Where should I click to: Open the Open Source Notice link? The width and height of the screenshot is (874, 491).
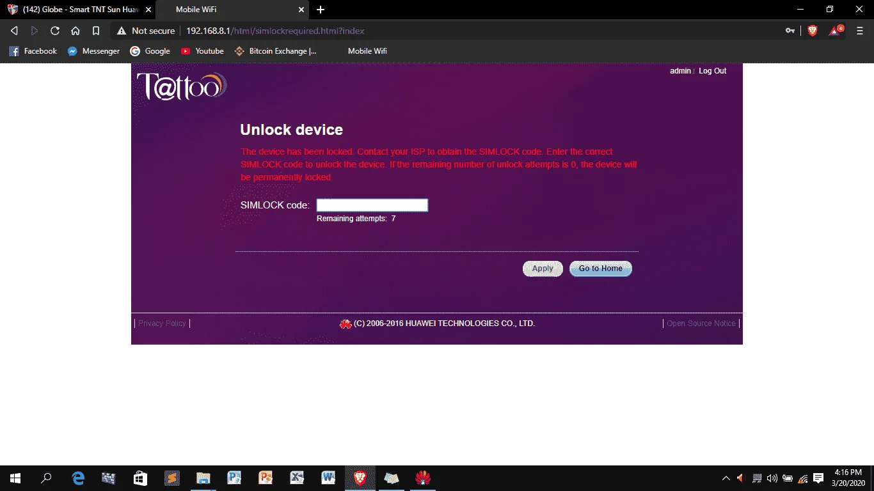click(701, 323)
